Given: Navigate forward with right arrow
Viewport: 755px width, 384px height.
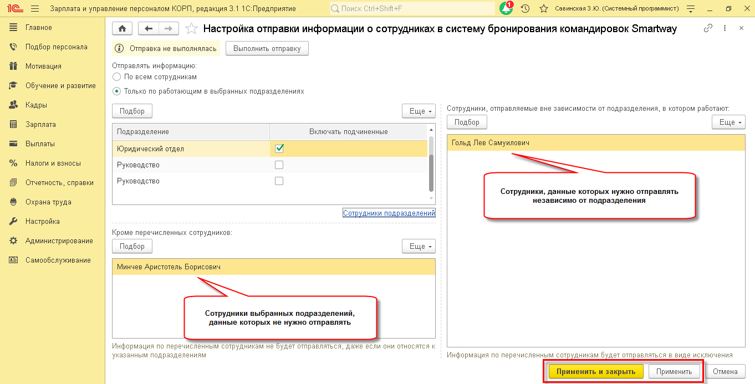Looking at the screenshot, I should pyautogui.click(x=169, y=29).
